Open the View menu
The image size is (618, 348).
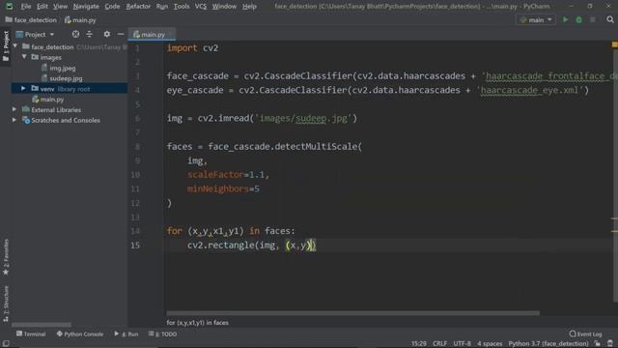(60, 7)
